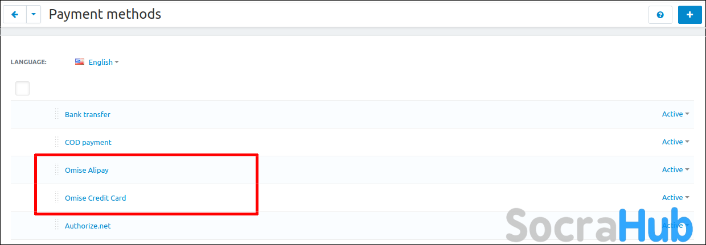Add a new payment method with plus
This screenshot has width=706, height=245.
tap(690, 15)
